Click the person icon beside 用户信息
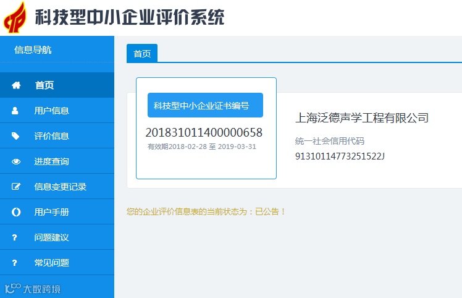Viewport: 462px width, 298px height. [x=15, y=111]
